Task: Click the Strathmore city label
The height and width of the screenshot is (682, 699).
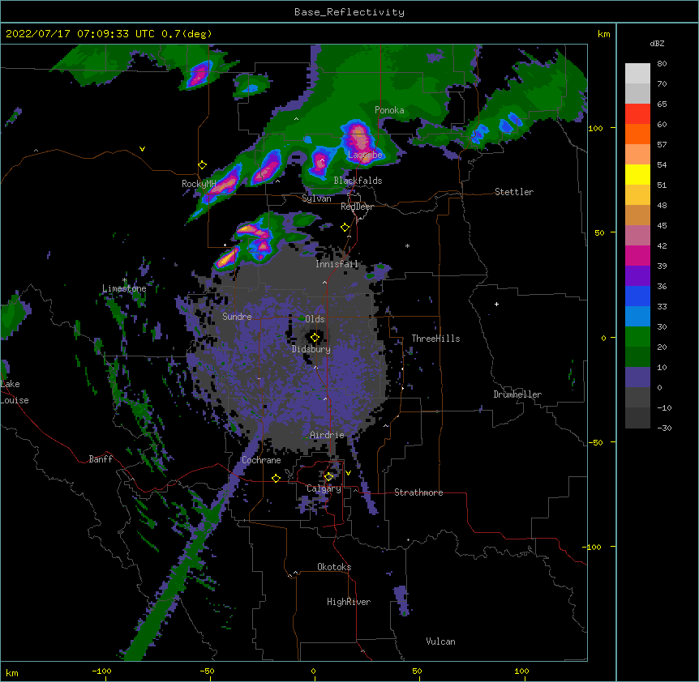Action: click(x=418, y=492)
